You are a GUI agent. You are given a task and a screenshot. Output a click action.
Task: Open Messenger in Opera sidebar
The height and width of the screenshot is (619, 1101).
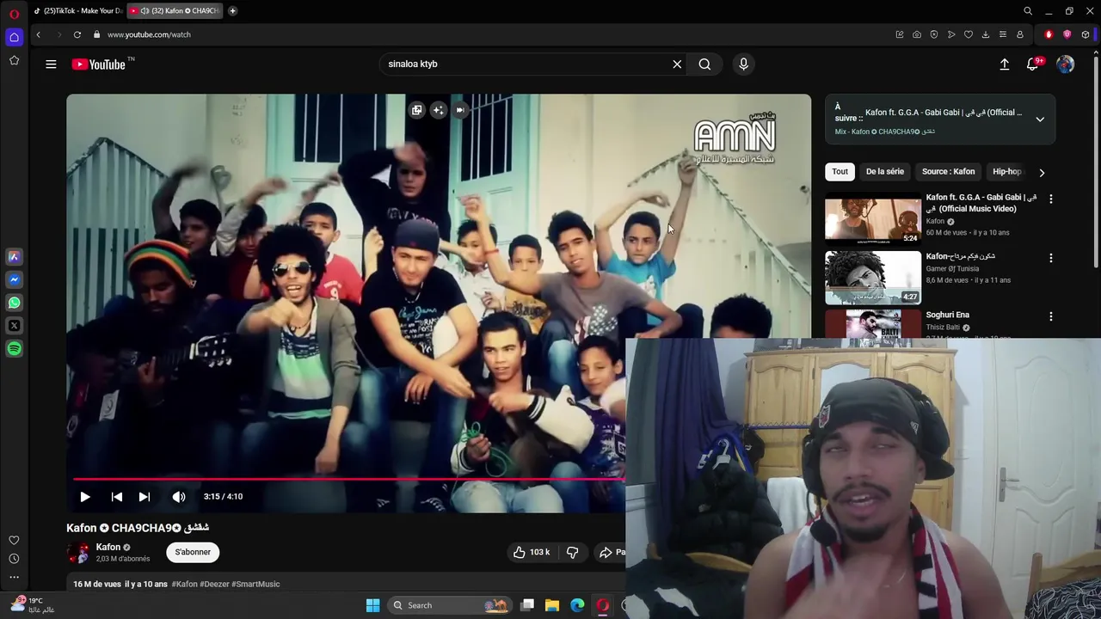click(x=14, y=279)
